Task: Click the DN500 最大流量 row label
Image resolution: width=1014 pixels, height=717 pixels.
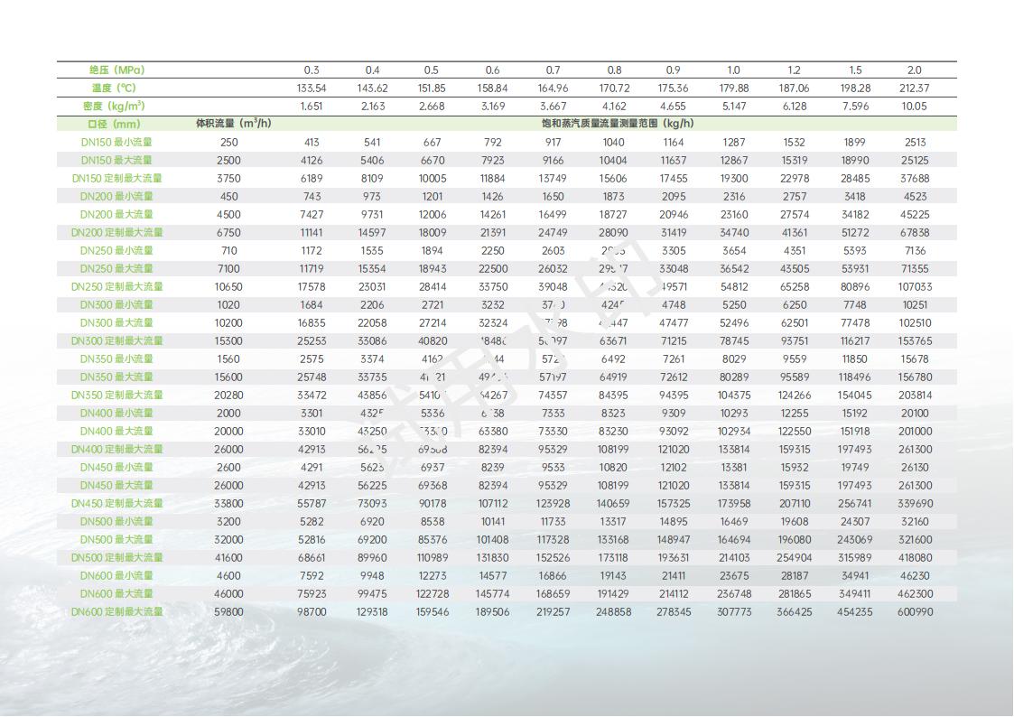Action: click(116, 539)
